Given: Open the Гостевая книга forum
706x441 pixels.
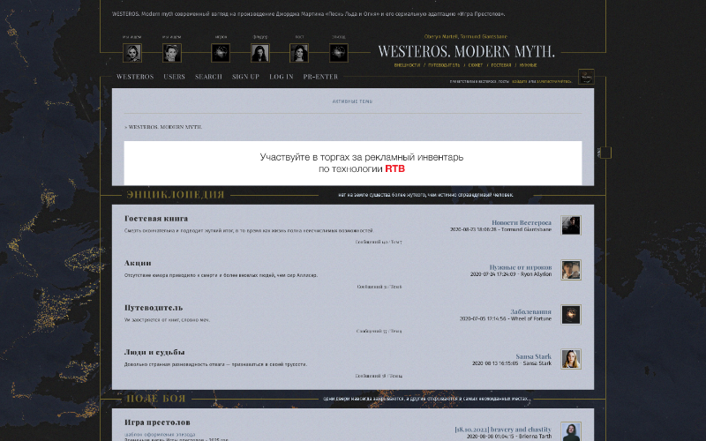Looking at the screenshot, I should click(x=156, y=218).
